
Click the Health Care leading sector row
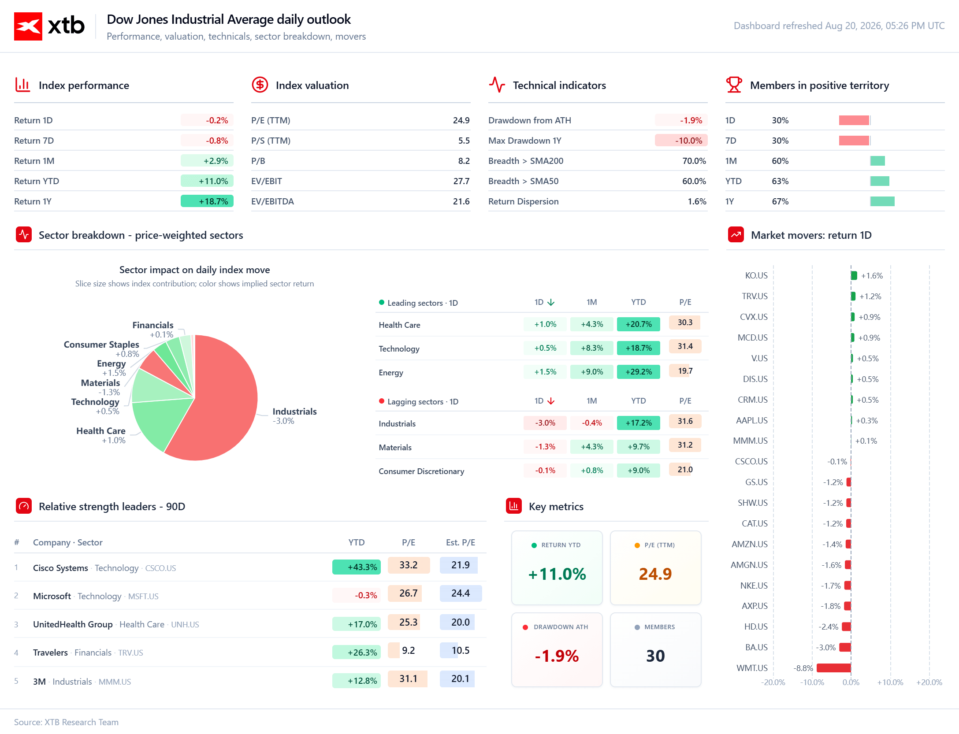point(542,325)
